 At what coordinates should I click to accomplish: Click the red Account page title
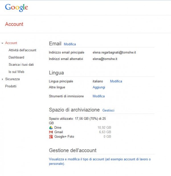pos(14,24)
